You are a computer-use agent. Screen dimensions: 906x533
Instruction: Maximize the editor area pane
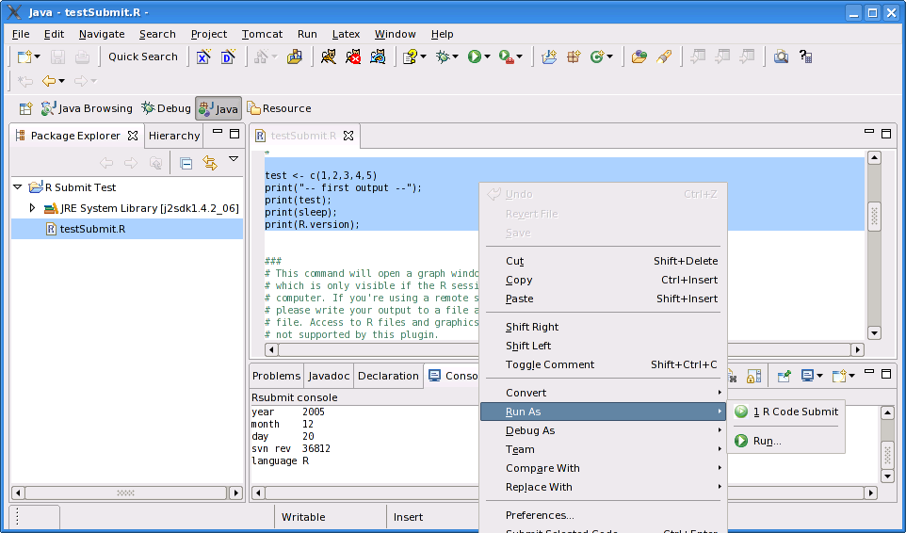point(886,134)
